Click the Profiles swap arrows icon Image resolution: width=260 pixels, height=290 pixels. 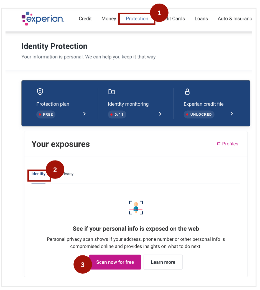click(218, 143)
